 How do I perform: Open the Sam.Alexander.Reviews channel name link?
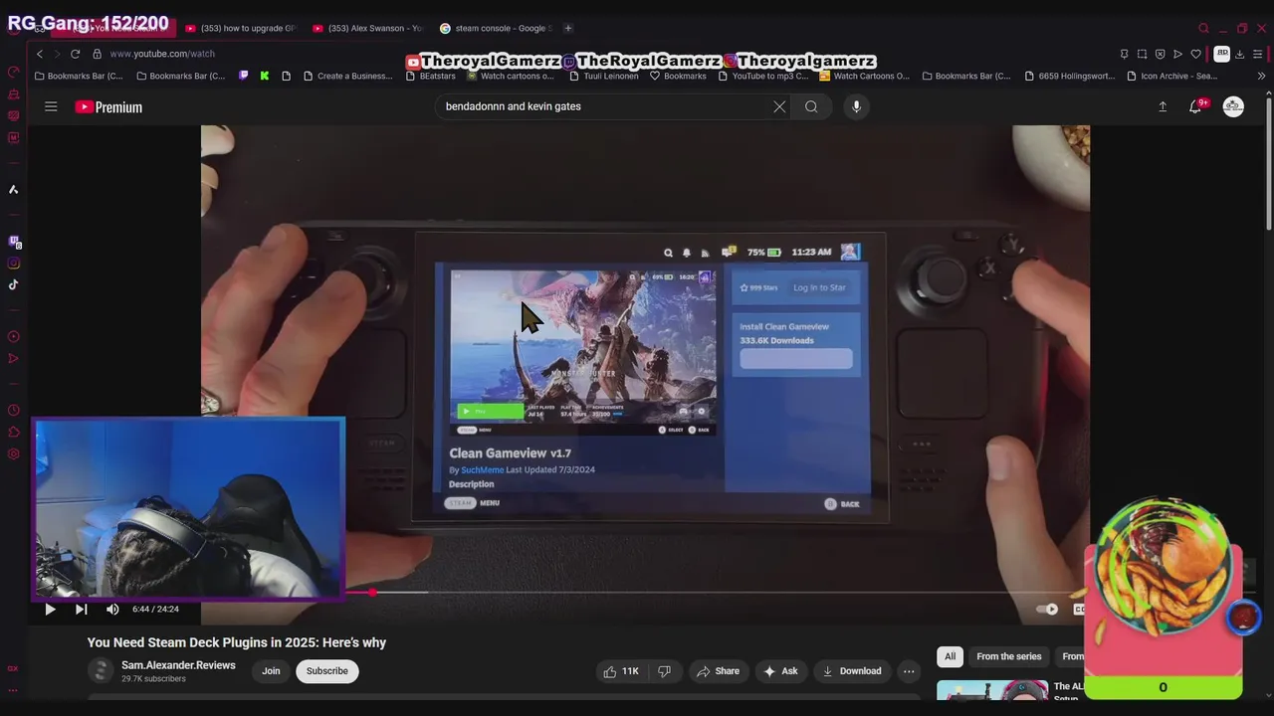178,665
